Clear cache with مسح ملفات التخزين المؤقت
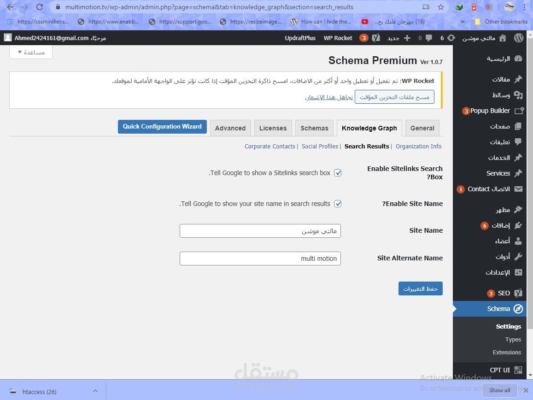The height and width of the screenshot is (400, 533). pos(394,97)
